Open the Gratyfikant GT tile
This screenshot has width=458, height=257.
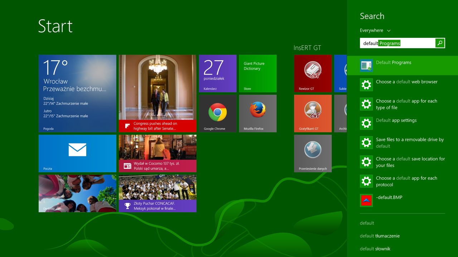tap(313, 113)
